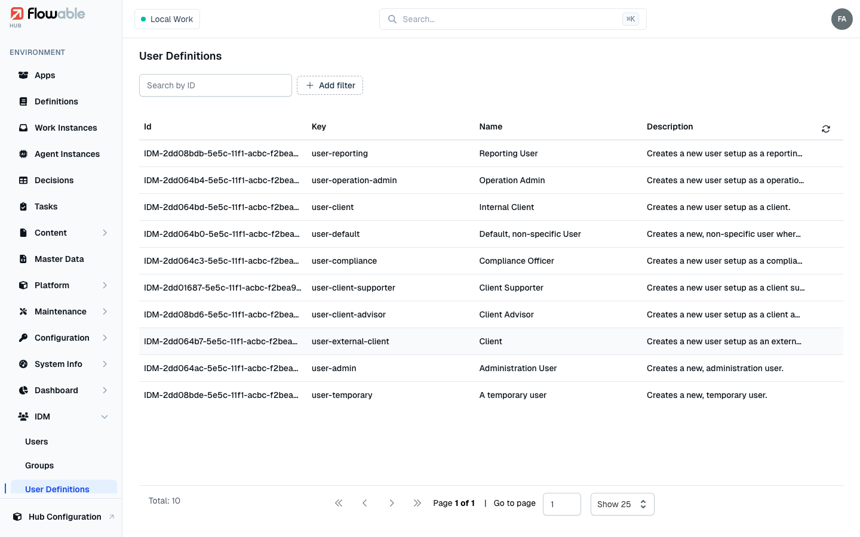Click the ⌘K shortcut badge in search
This screenshot has height=537, width=860.
click(x=631, y=19)
